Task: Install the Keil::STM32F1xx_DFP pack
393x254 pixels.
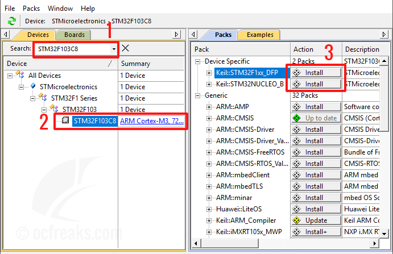Action: point(317,73)
